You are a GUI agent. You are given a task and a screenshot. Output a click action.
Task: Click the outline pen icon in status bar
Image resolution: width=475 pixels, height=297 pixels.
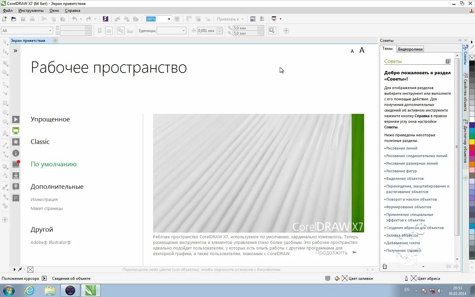click(406, 279)
